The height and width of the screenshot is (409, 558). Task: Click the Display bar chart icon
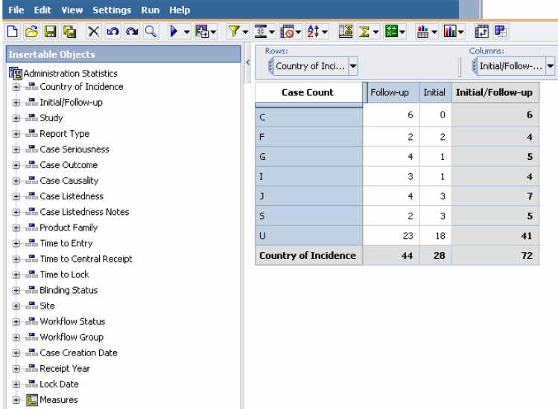click(x=450, y=32)
